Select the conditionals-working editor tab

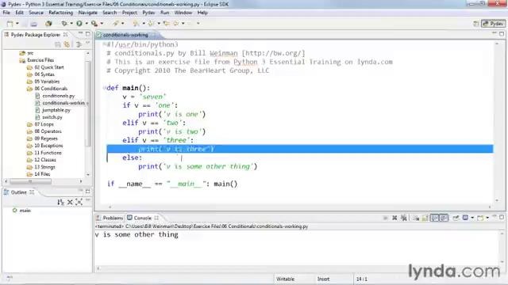125,35
